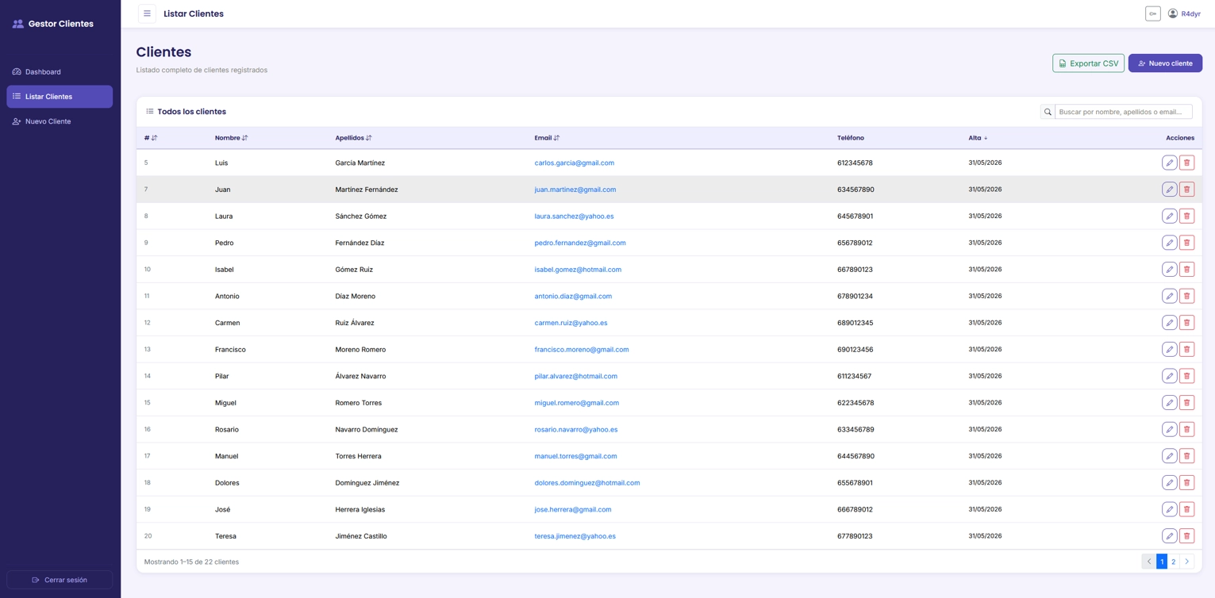The height and width of the screenshot is (598, 1215).
Task: Click previous page arrow
Action: point(1149,562)
